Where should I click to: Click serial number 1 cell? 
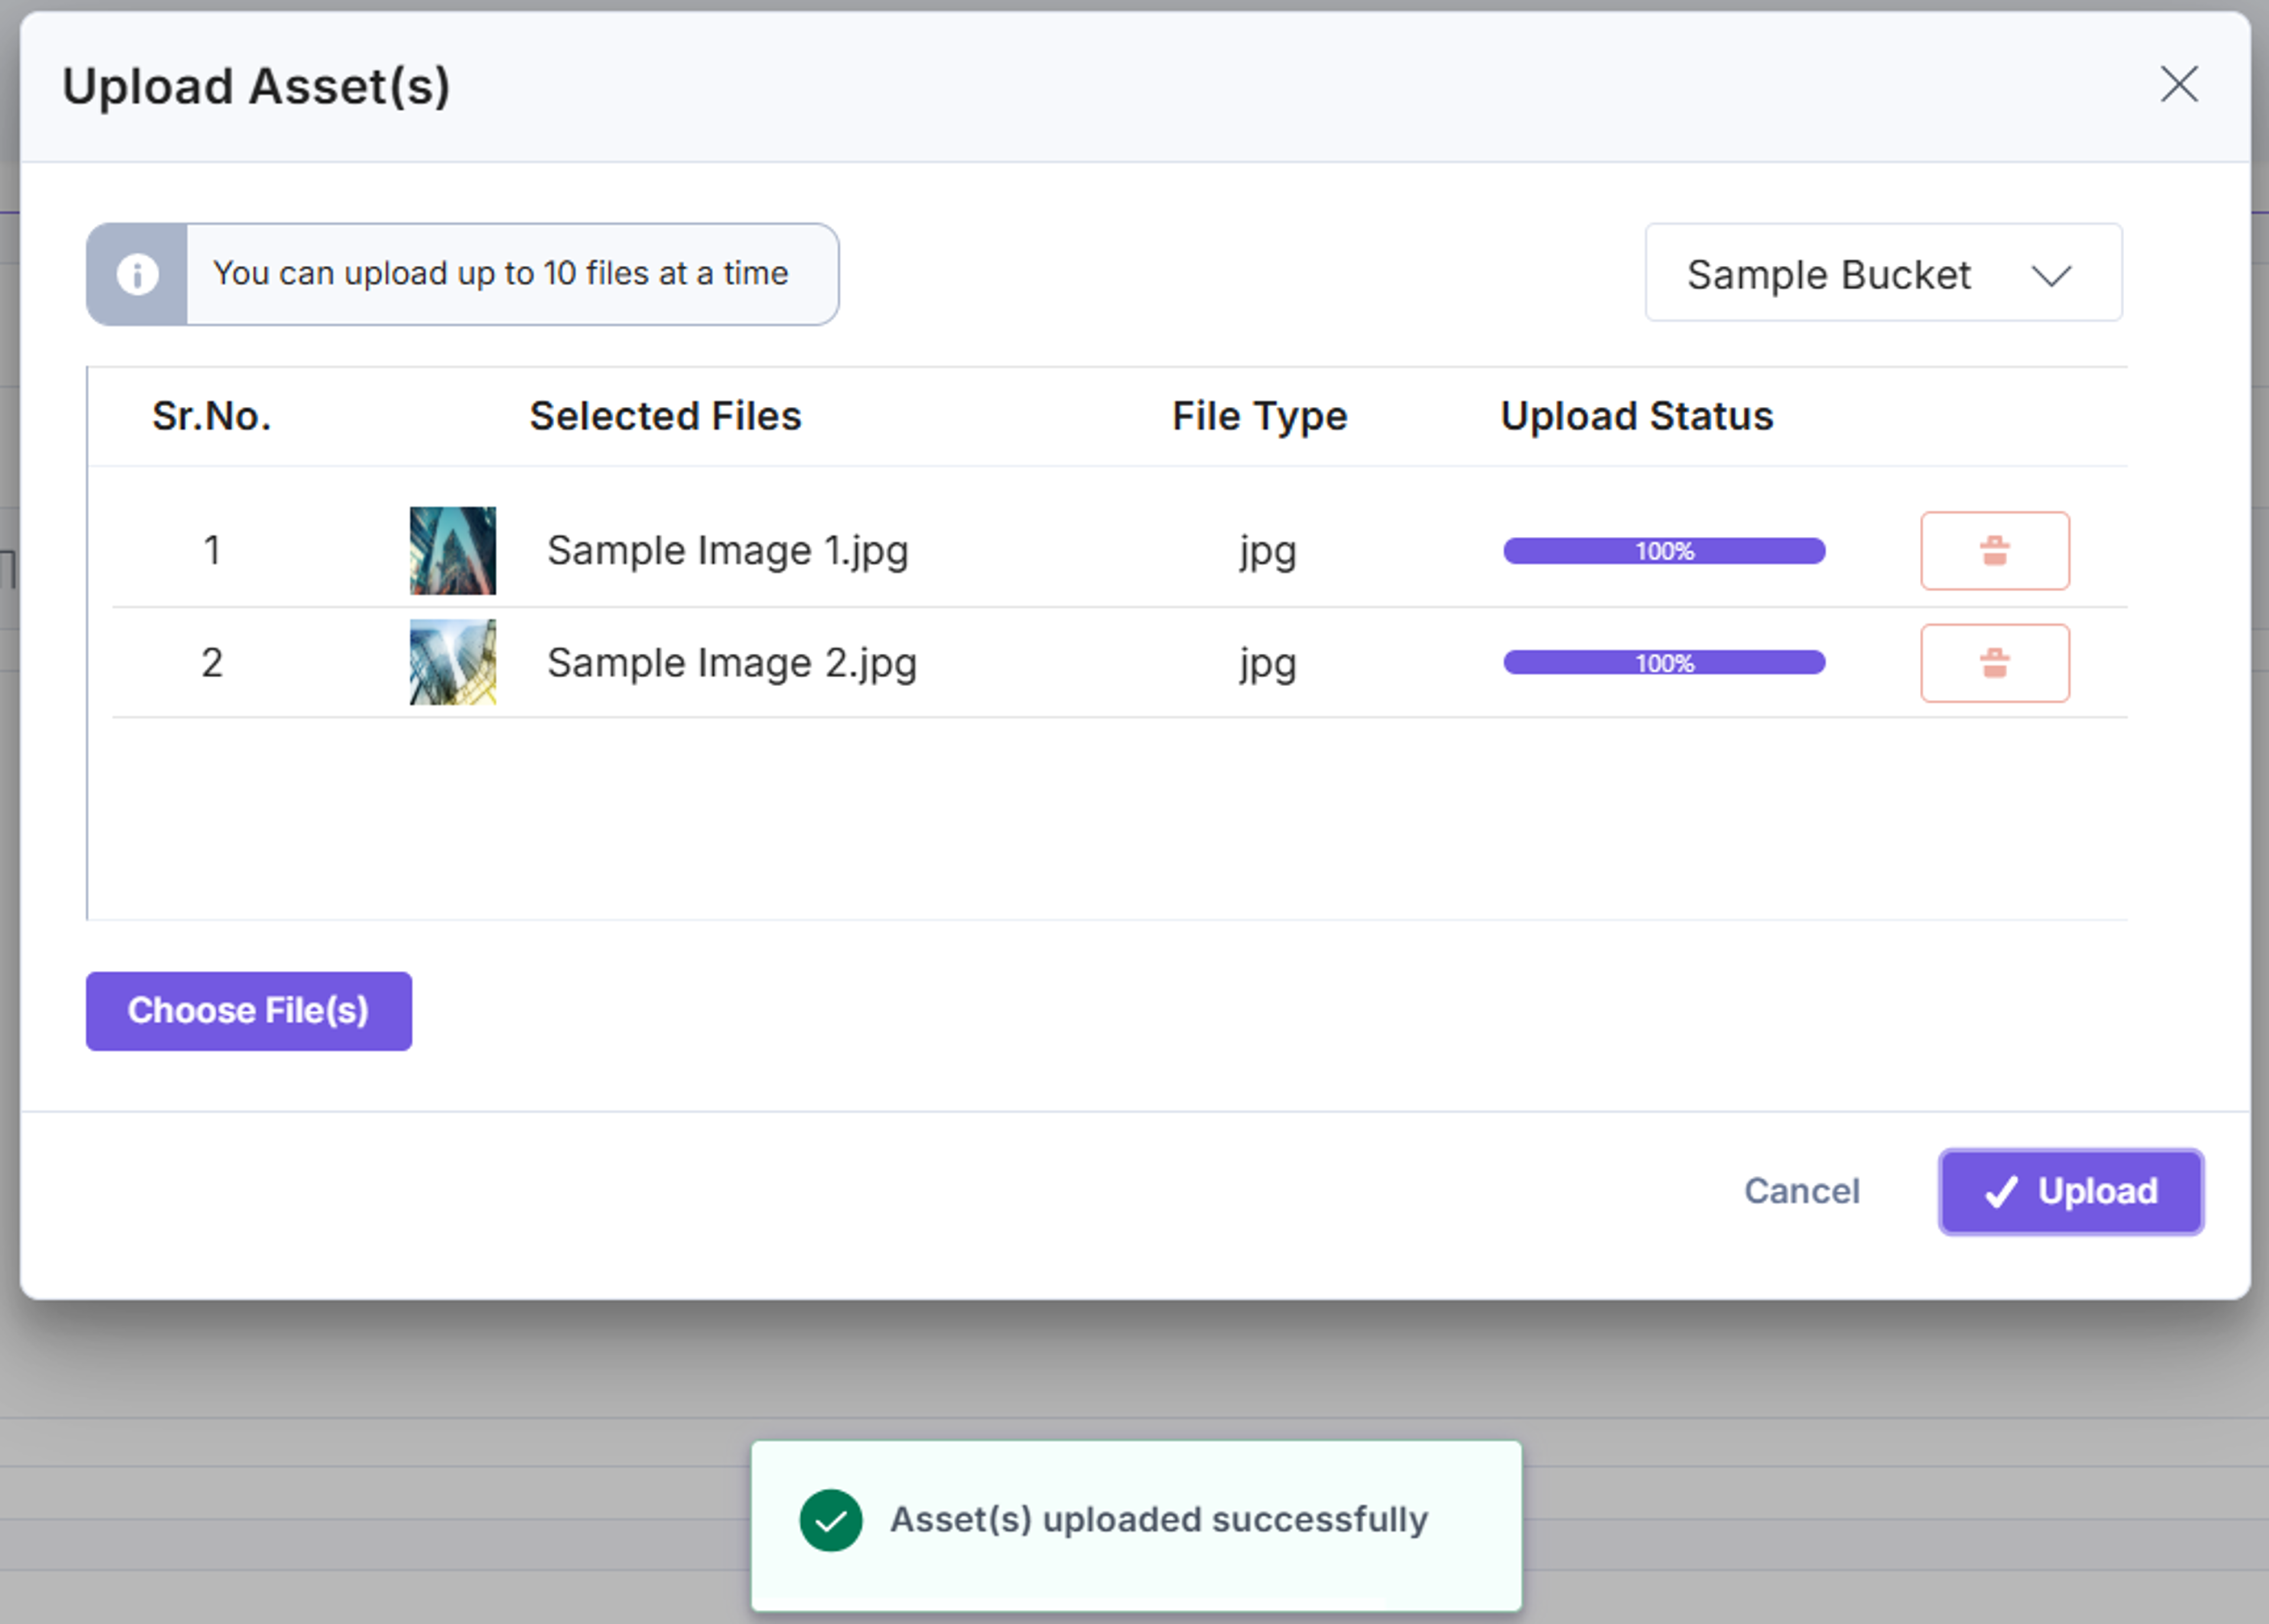pos(212,551)
